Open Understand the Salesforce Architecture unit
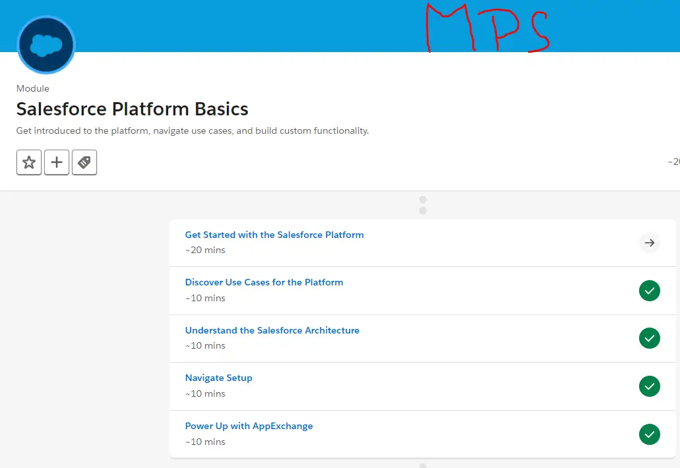The width and height of the screenshot is (680, 468). [272, 330]
